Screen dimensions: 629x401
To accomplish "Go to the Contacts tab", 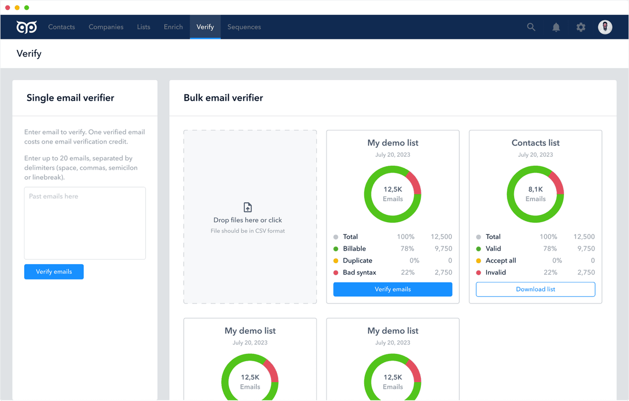I will tap(61, 27).
